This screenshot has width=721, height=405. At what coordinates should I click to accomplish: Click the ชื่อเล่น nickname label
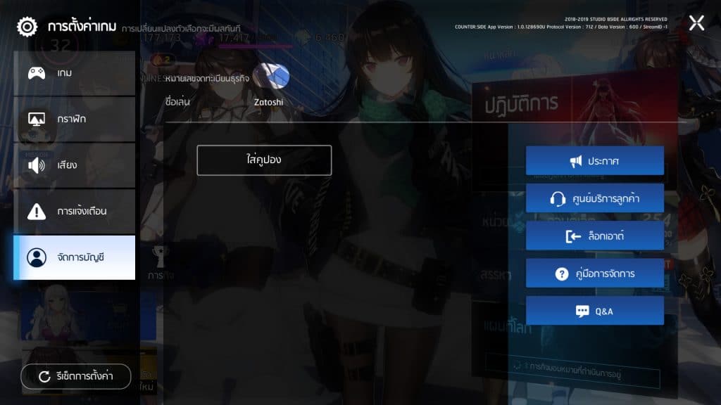click(x=177, y=101)
